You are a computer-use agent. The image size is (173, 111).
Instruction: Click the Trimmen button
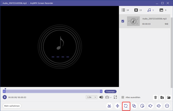(x=110, y=92)
